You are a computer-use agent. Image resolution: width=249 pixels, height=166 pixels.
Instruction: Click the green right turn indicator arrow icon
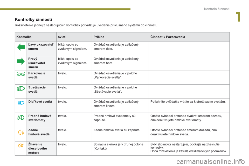point(21,61)
